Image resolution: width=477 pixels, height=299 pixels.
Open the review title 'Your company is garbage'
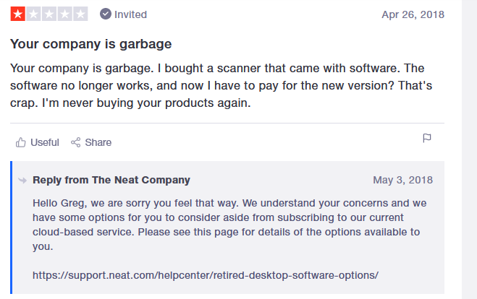click(x=91, y=44)
